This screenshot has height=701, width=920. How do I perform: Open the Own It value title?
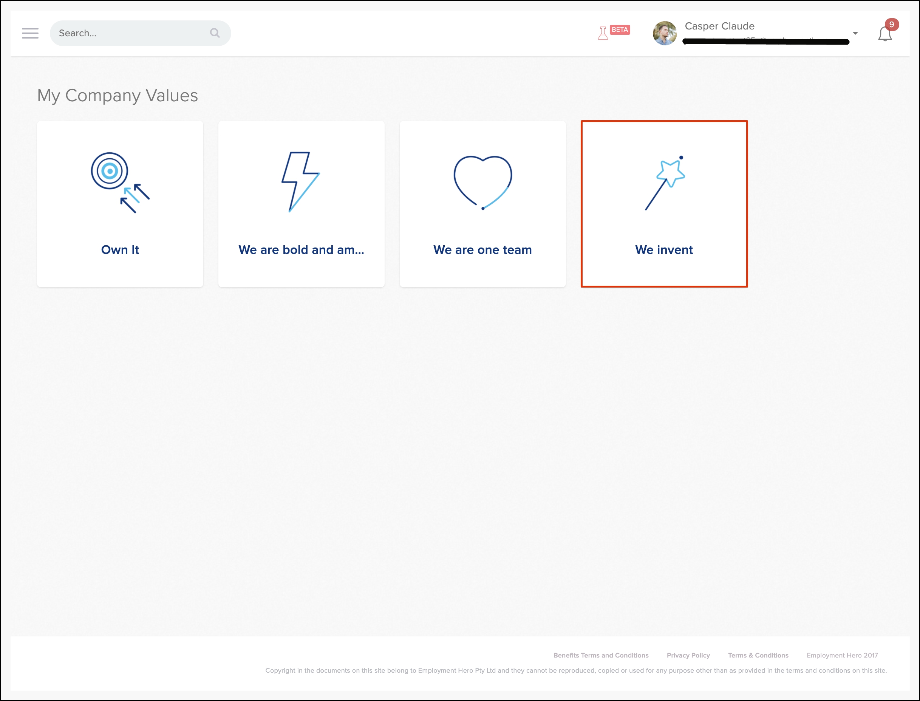(x=120, y=249)
